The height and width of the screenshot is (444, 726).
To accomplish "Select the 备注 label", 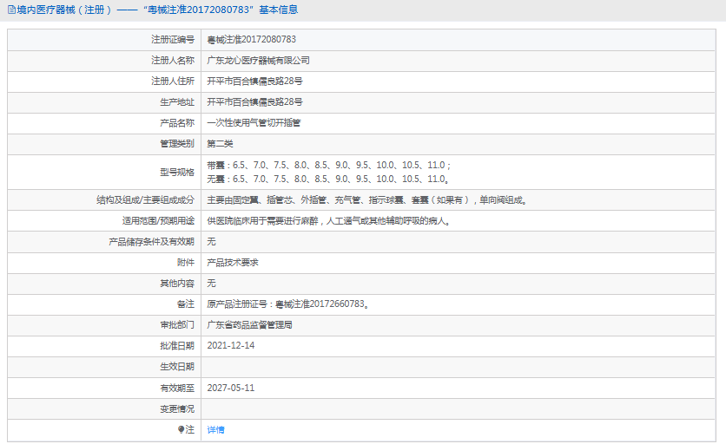I will (x=186, y=304).
